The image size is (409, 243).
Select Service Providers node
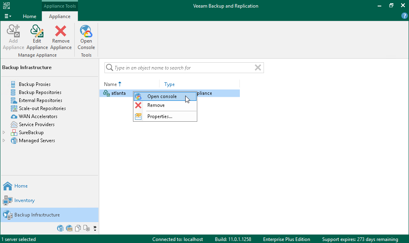pos(37,125)
